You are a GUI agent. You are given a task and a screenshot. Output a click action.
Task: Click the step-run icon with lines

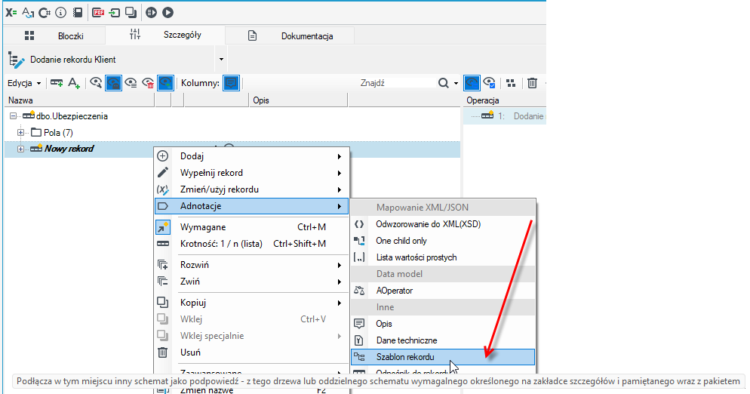coord(151,13)
